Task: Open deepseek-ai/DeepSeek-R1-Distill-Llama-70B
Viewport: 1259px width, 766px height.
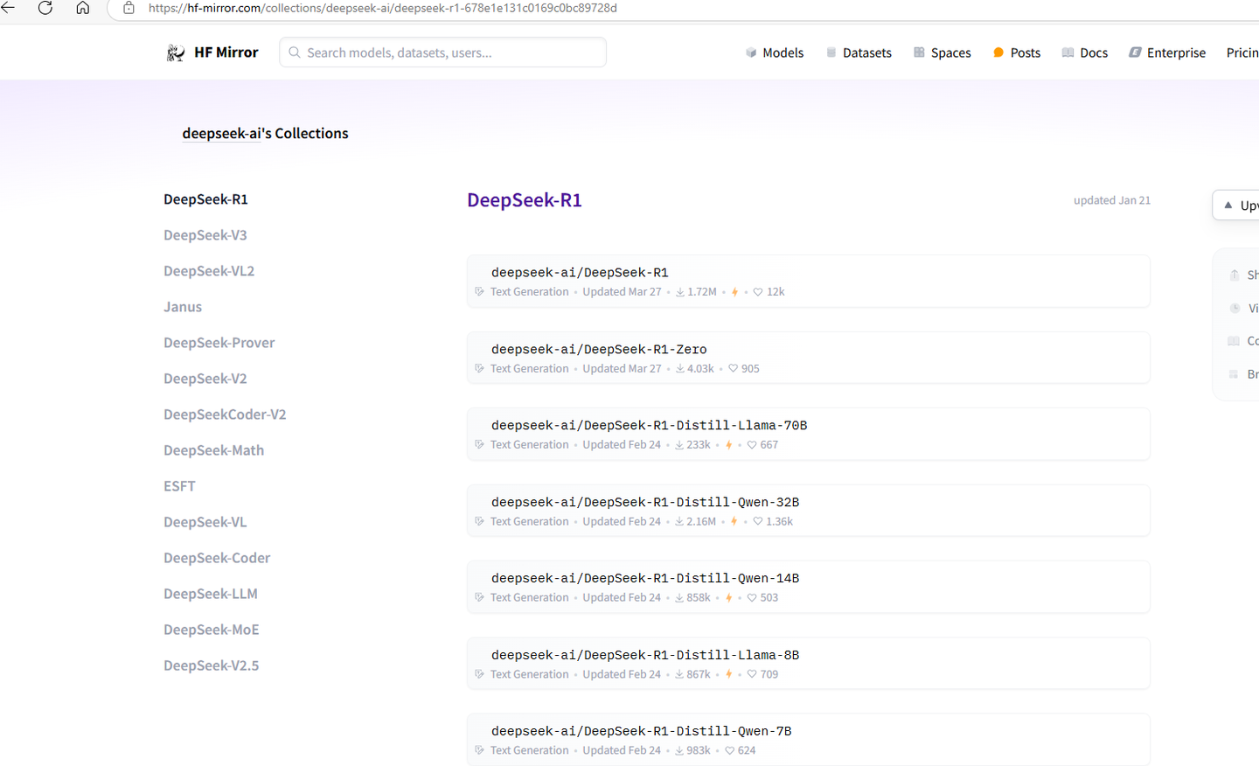Action: pyautogui.click(x=649, y=425)
